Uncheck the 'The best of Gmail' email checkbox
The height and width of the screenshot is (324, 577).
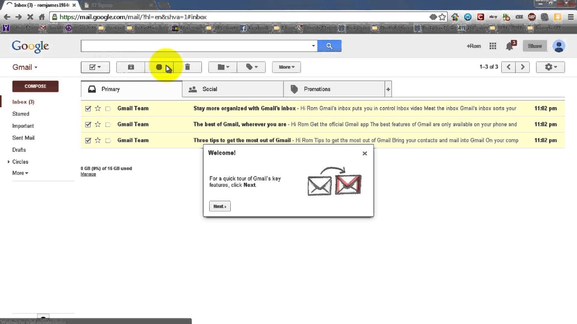[x=88, y=124]
